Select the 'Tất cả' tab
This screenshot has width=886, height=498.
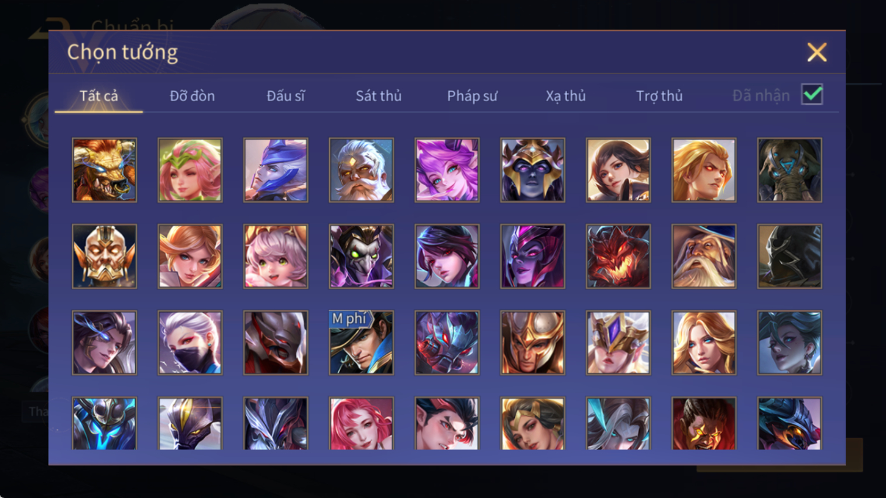pyautogui.click(x=99, y=96)
